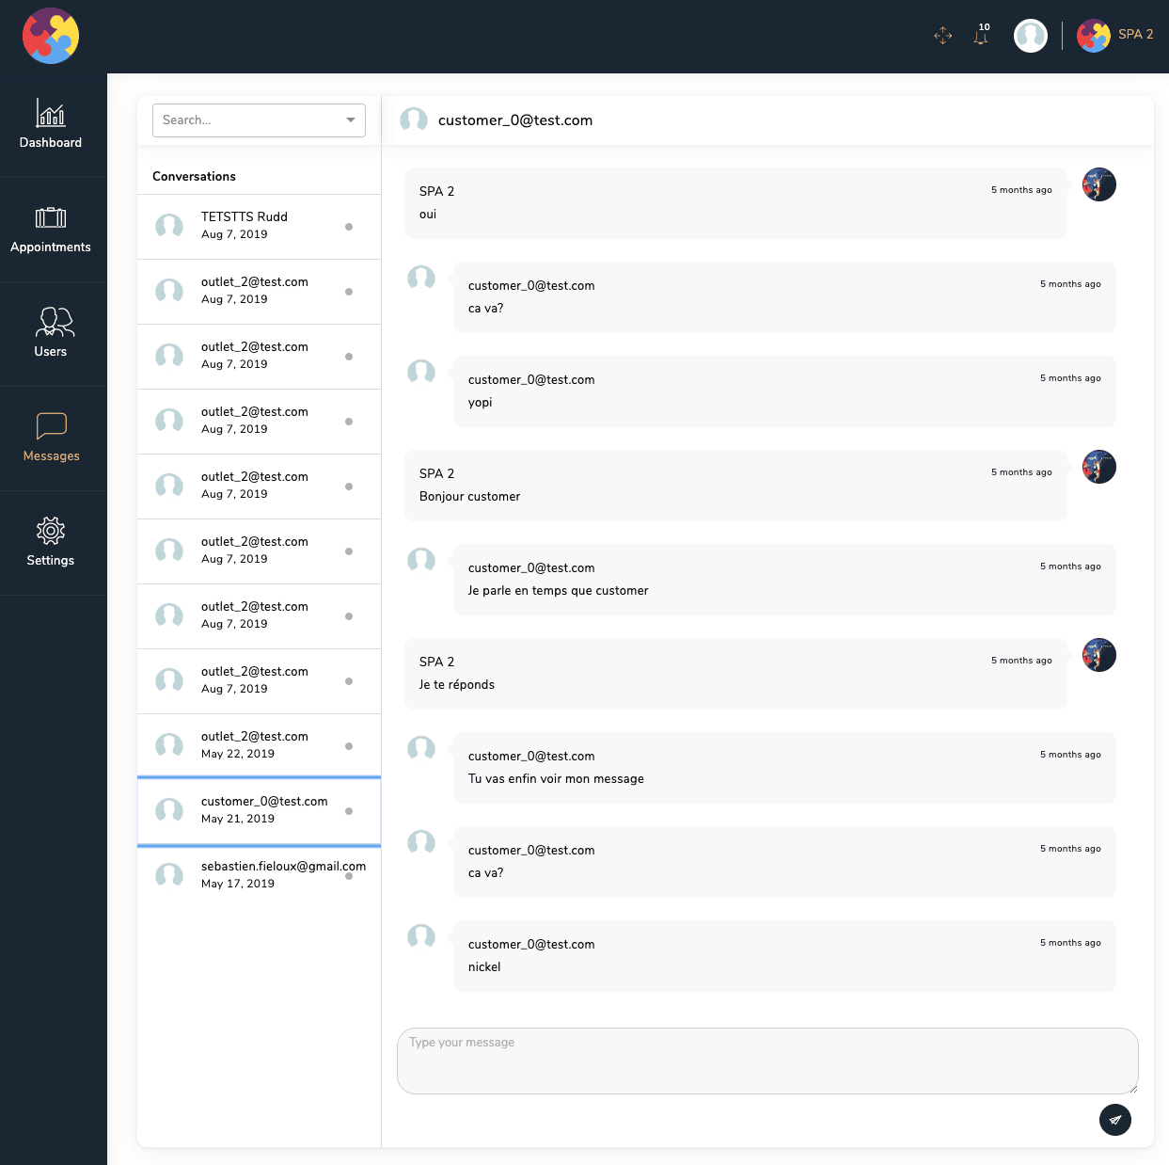Open the notifications bell with 10 badge
This screenshot has height=1165, width=1169.
pos(982,35)
